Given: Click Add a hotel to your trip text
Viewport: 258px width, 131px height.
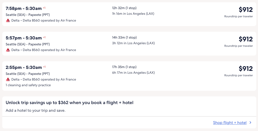Looking at the screenshot, I should (x=36, y=110).
